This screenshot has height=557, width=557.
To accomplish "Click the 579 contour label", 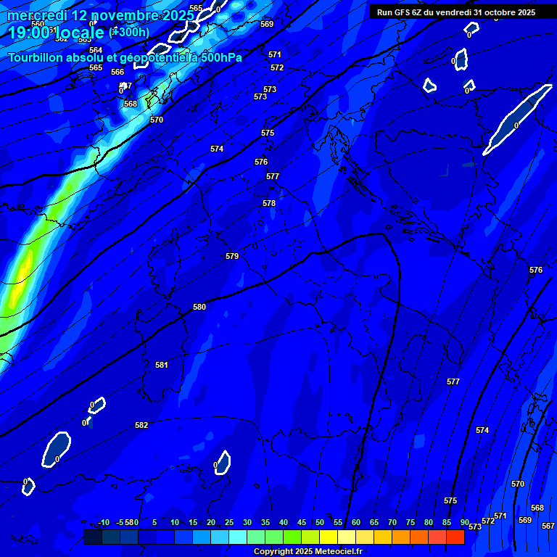I will coord(232,257).
